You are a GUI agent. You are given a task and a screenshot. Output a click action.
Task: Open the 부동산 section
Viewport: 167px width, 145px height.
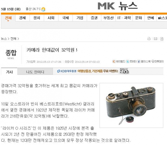(x=109, y=18)
